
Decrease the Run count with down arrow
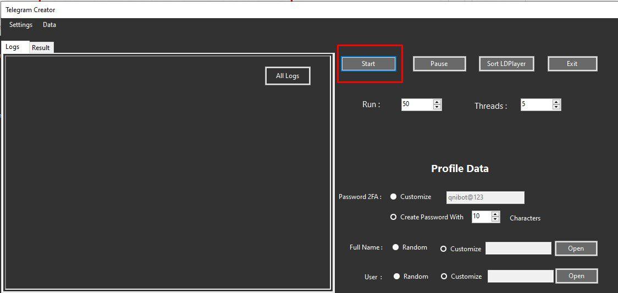click(x=437, y=107)
